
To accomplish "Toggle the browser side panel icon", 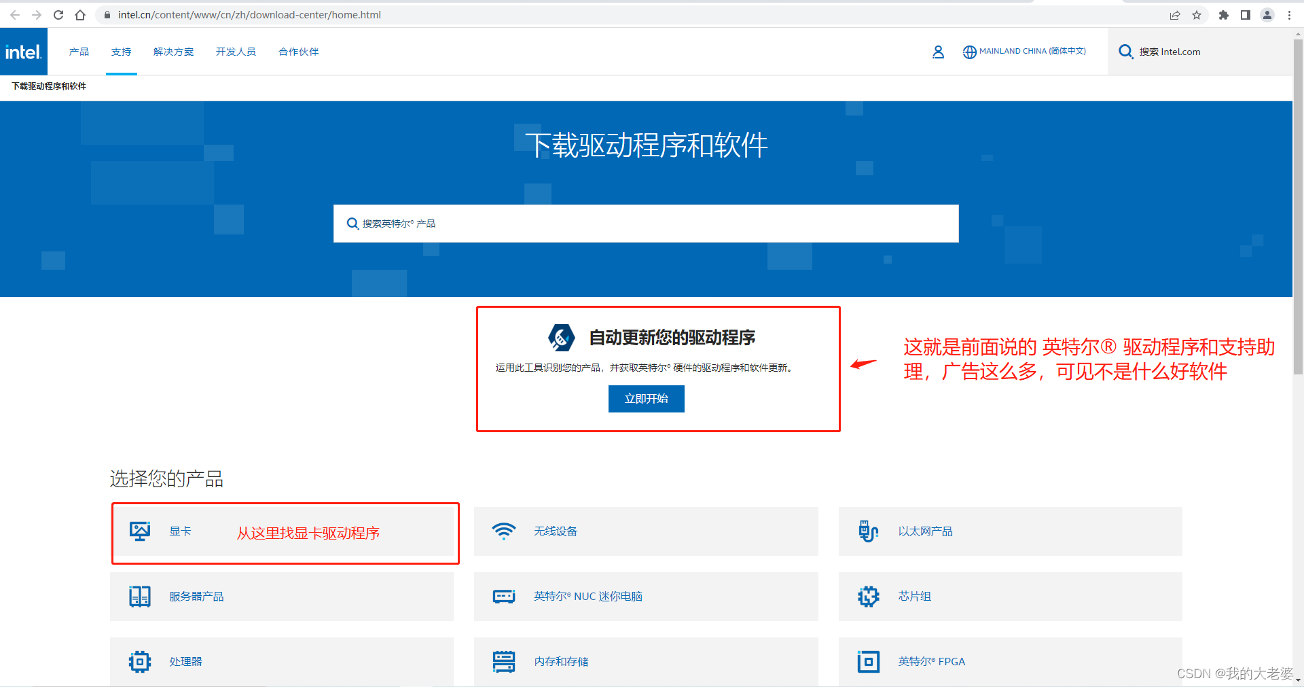I will pos(1246,15).
